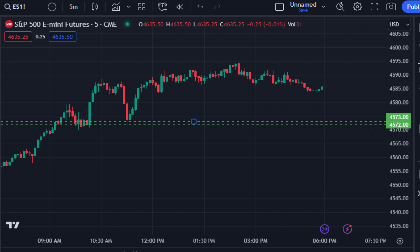Click the sell price 4635.25 button
This screenshot has height=252, width=420.
(18, 37)
